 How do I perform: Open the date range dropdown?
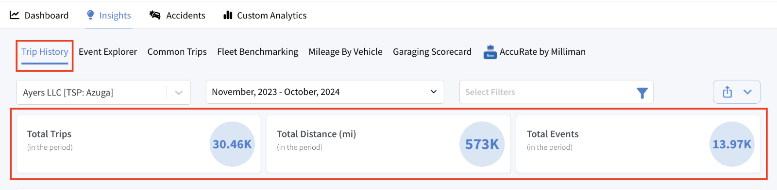pos(325,92)
